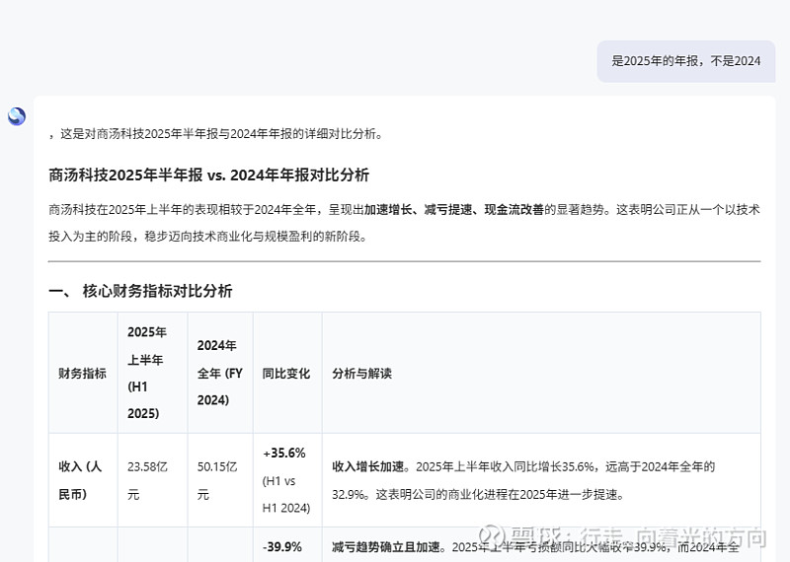The image size is (790, 562).
Task: Click the horizontal divider above the section heading
Action: click(404, 261)
